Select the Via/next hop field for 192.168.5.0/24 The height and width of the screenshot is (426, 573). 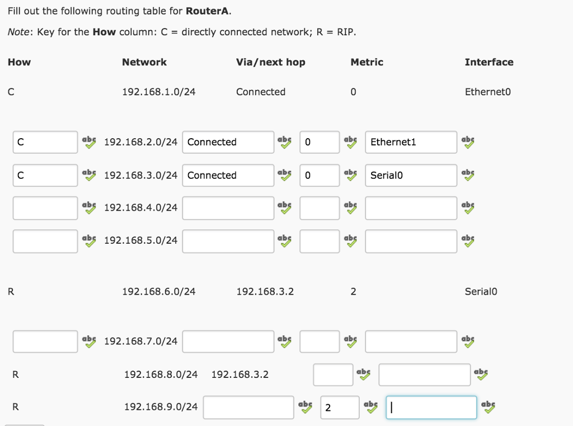pyautogui.click(x=228, y=241)
